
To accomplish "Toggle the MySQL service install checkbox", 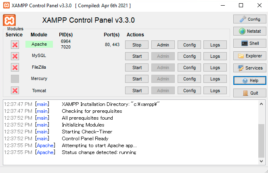I will [15, 56].
